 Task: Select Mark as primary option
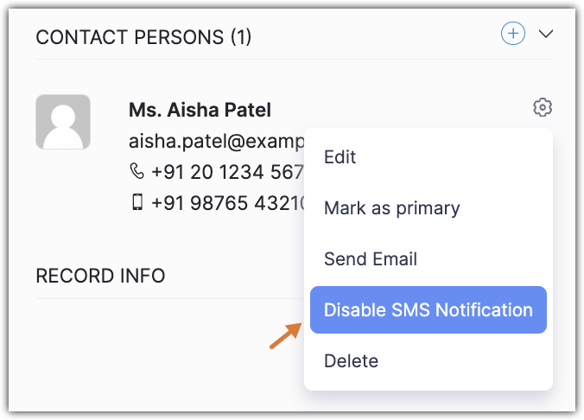click(x=391, y=208)
